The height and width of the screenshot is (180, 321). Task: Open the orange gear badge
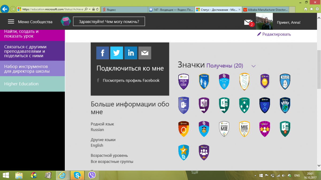point(184,129)
